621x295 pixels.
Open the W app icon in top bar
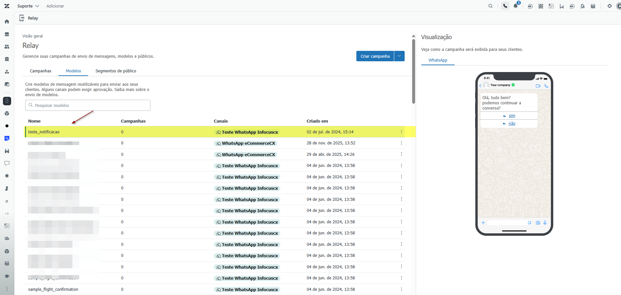(x=562, y=6)
